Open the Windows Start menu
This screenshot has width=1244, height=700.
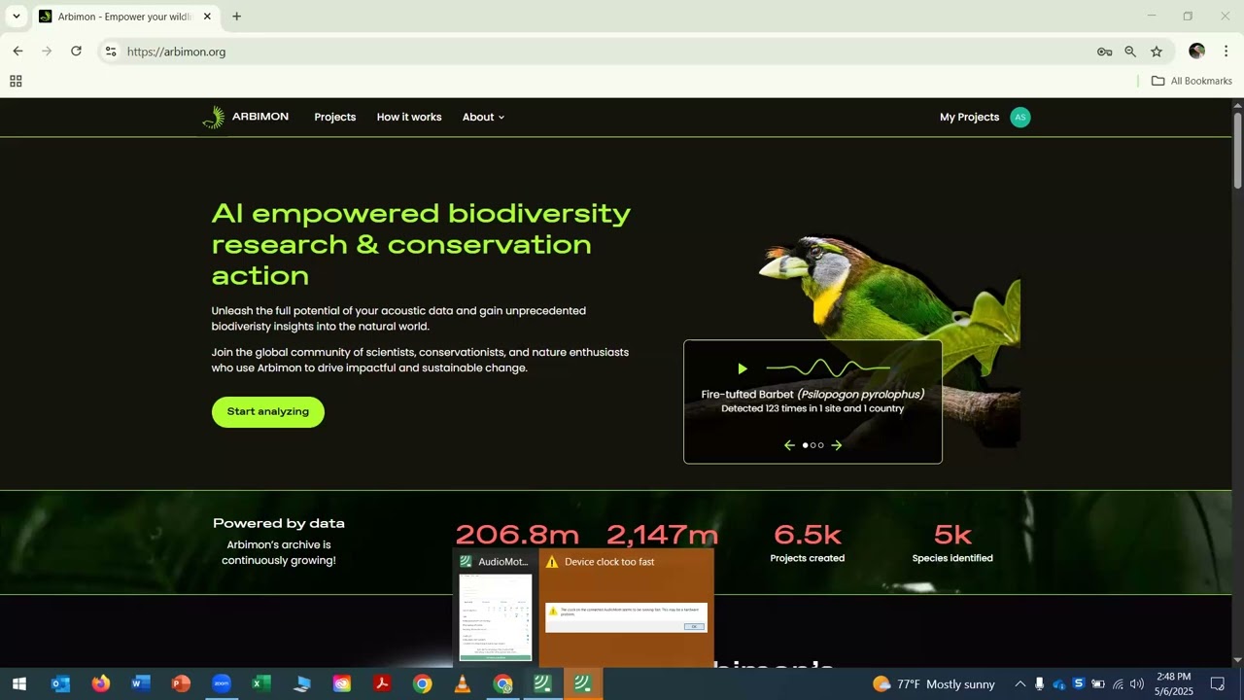tap(19, 683)
